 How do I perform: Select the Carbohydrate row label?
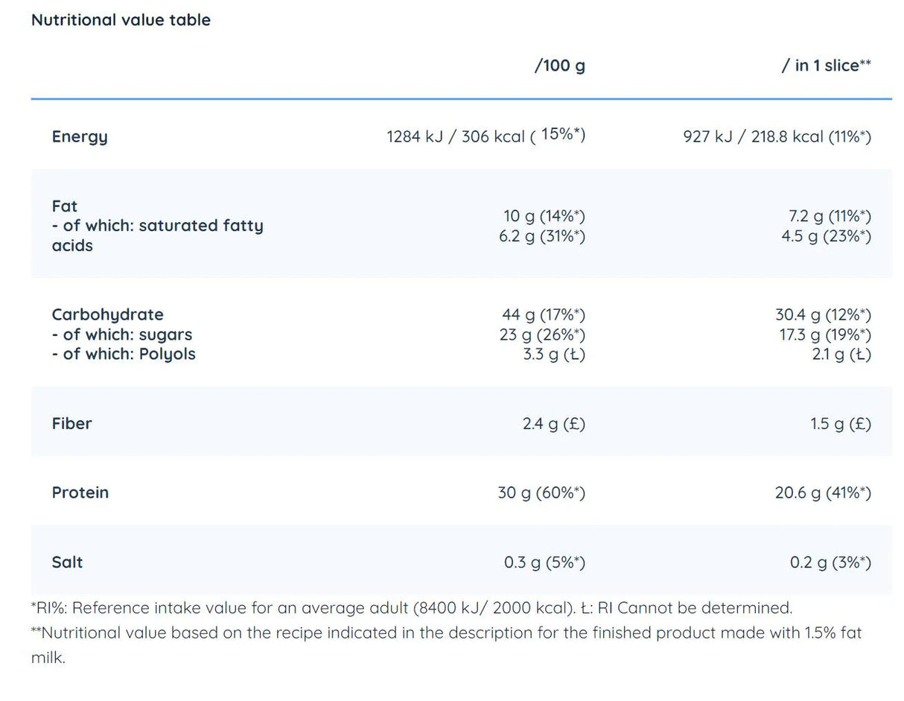click(x=107, y=314)
